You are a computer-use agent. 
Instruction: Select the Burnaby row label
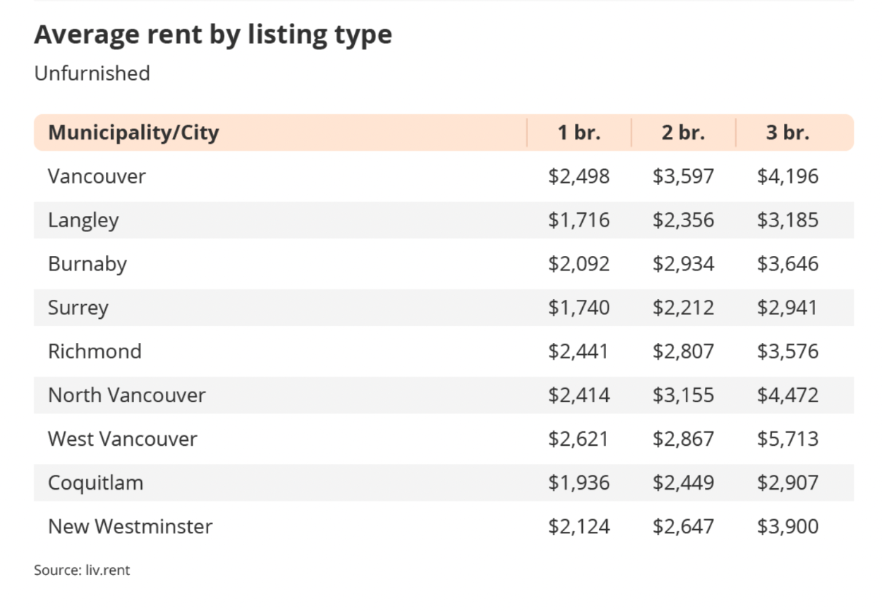coord(87,264)
